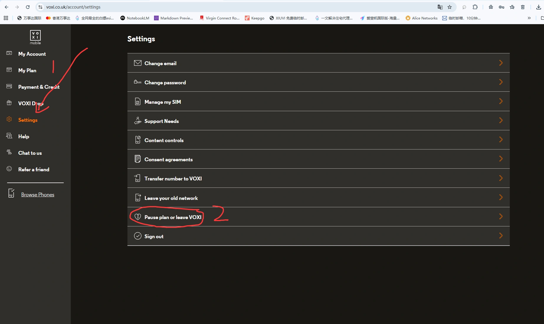544x324 pixels.
Task: Click the SIM card icon for Manage my SIM
Action: point(137,102)
